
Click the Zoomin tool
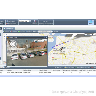click(6, 31)
